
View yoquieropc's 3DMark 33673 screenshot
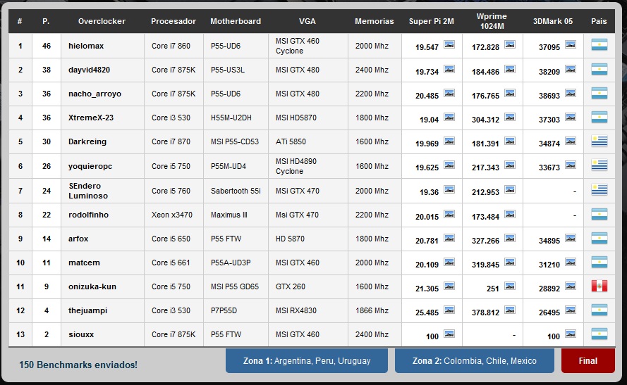[x=570, y=165]
